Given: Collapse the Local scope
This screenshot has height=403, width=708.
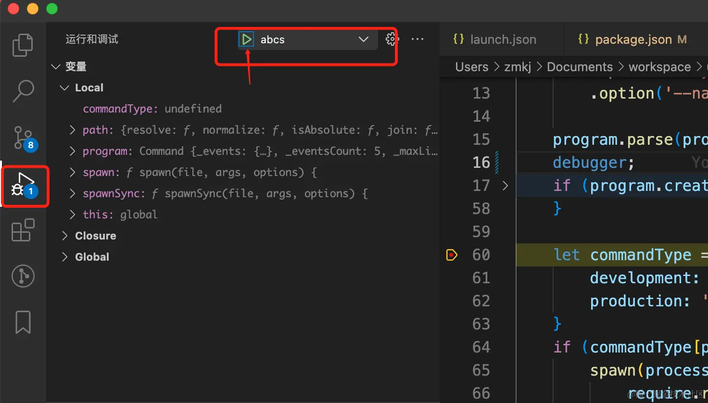Looking at the screenshot, I should [64, 88].
